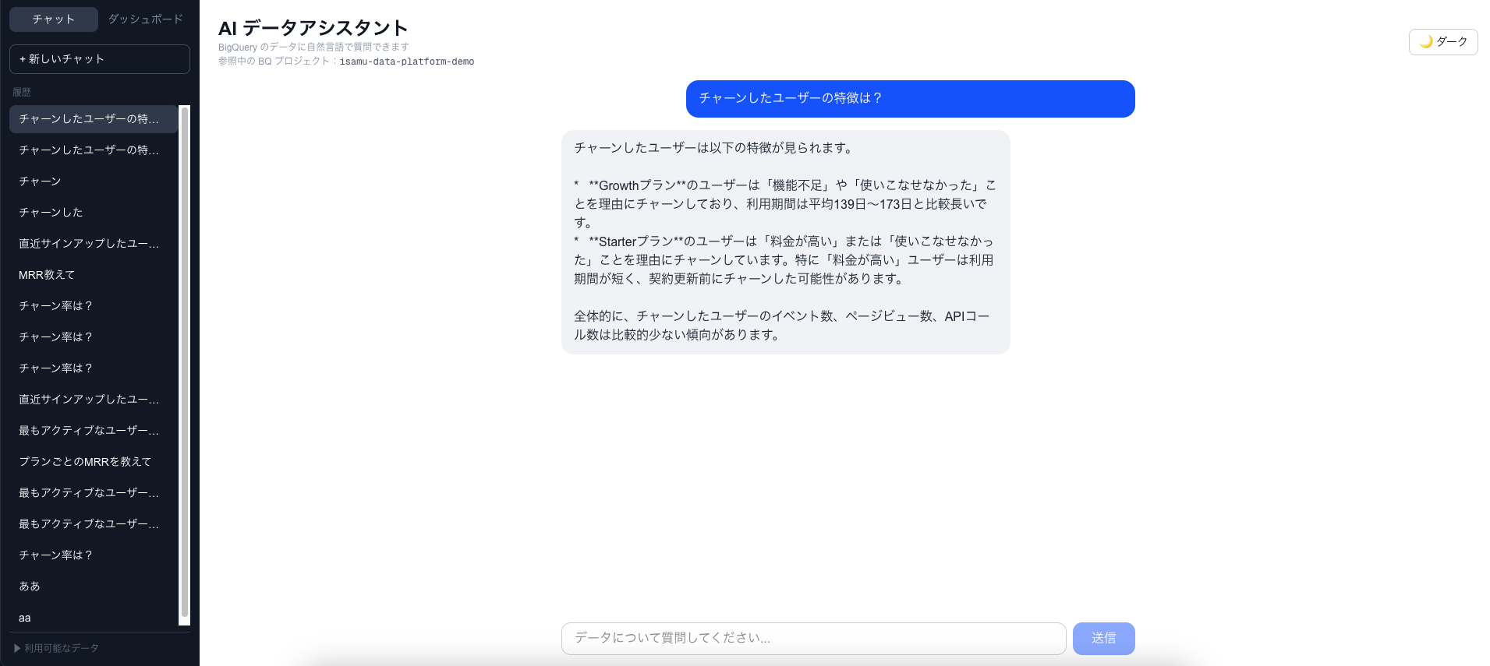Screen dimensions: 1490x666
Task: Open the MRR教えて history chat
Action: 47,275
